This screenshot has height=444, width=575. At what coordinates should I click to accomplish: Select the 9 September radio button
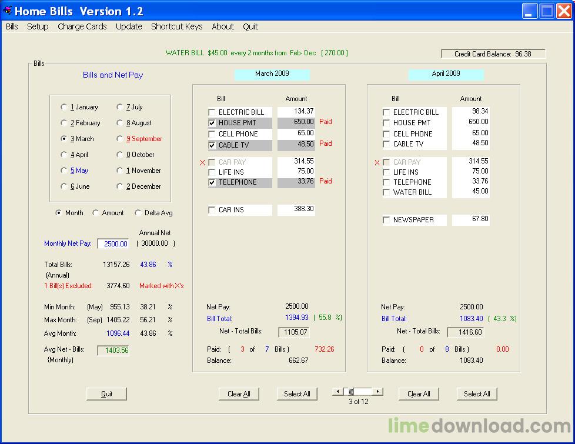[x=120, y=139]
